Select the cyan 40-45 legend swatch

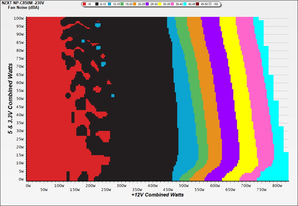coord(185,4)
